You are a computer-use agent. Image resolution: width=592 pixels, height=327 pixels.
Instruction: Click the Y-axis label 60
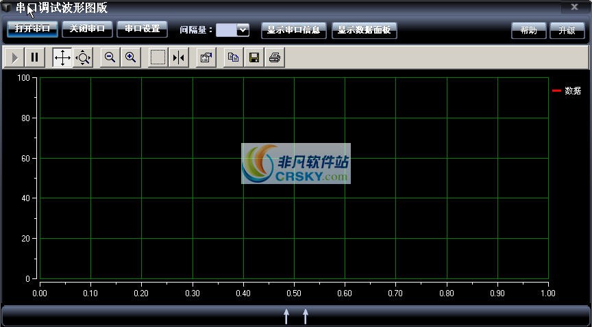tap(25, 159)
